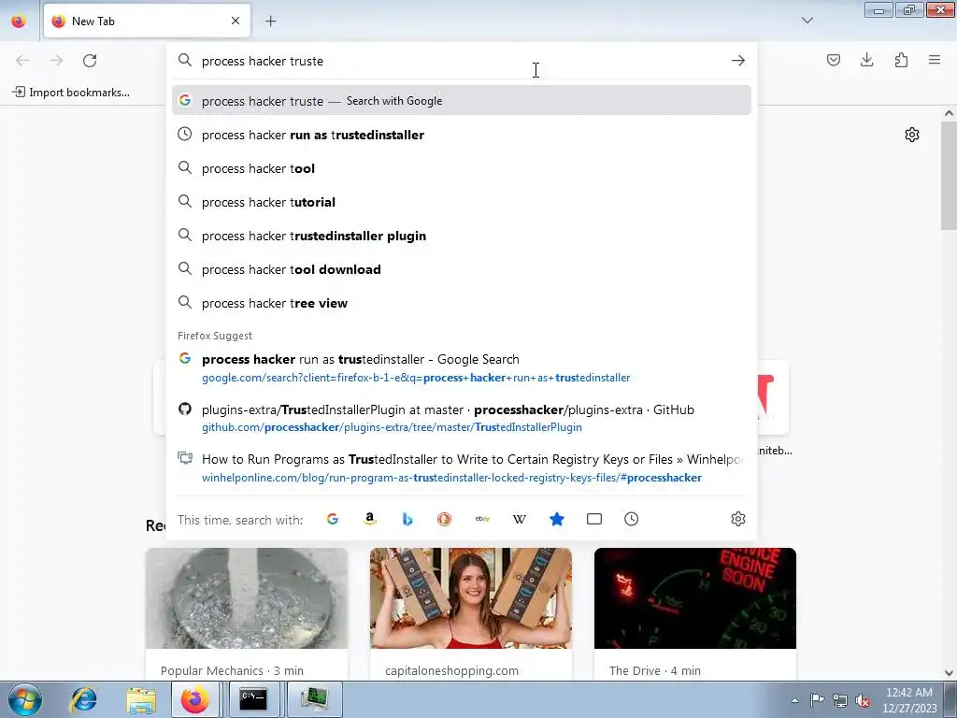Search history using the clock icon
Screen dimensions: 957x718
[632, 519]
